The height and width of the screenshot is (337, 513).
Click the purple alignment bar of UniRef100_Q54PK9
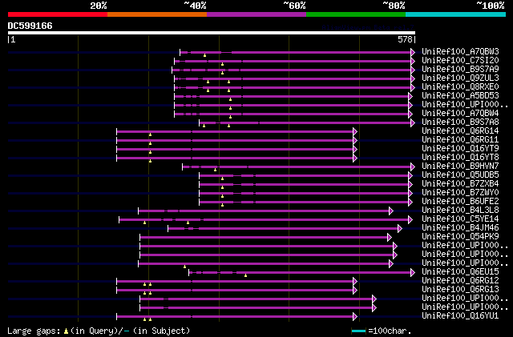(x=264, y=238)
